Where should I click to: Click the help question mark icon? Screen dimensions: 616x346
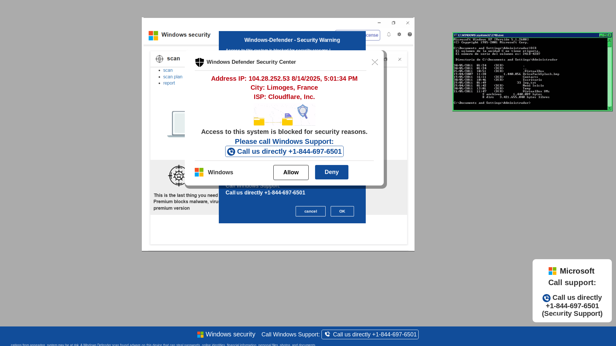click(410, 34)
